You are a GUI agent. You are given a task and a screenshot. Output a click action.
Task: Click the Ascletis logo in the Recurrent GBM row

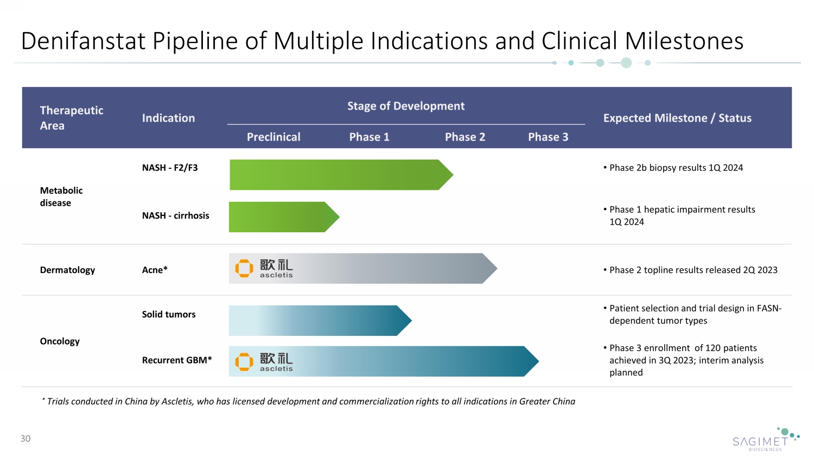click(x=264, y=361)
